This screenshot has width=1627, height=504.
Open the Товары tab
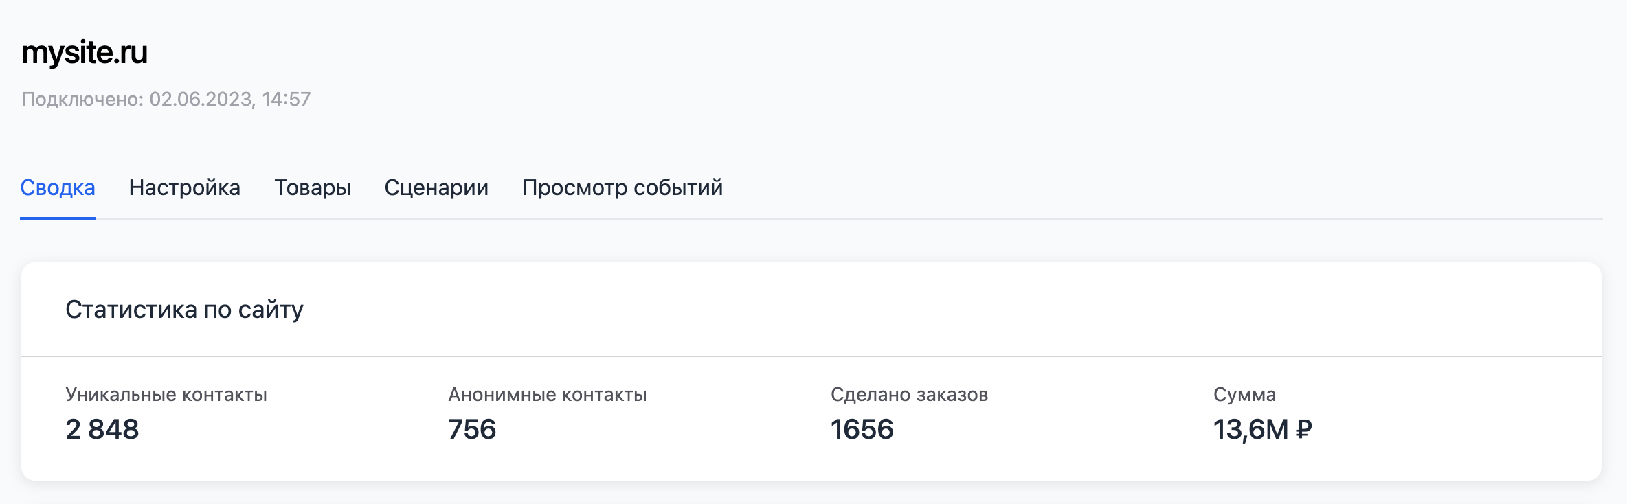coord(313,187)
